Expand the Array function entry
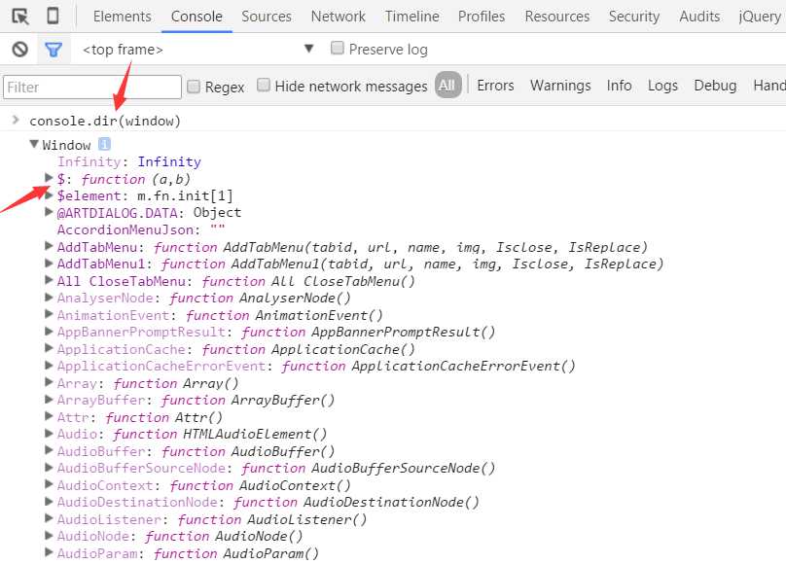The image size is (786, 564). click(49, 382)
